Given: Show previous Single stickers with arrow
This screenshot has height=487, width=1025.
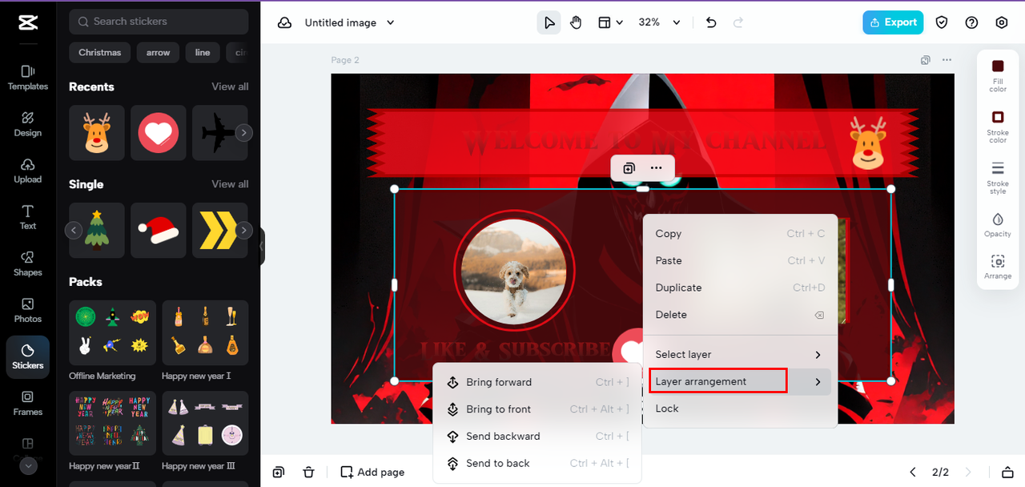Looking at the screenshot, I should pyautogui.click(x=74, y=231).
